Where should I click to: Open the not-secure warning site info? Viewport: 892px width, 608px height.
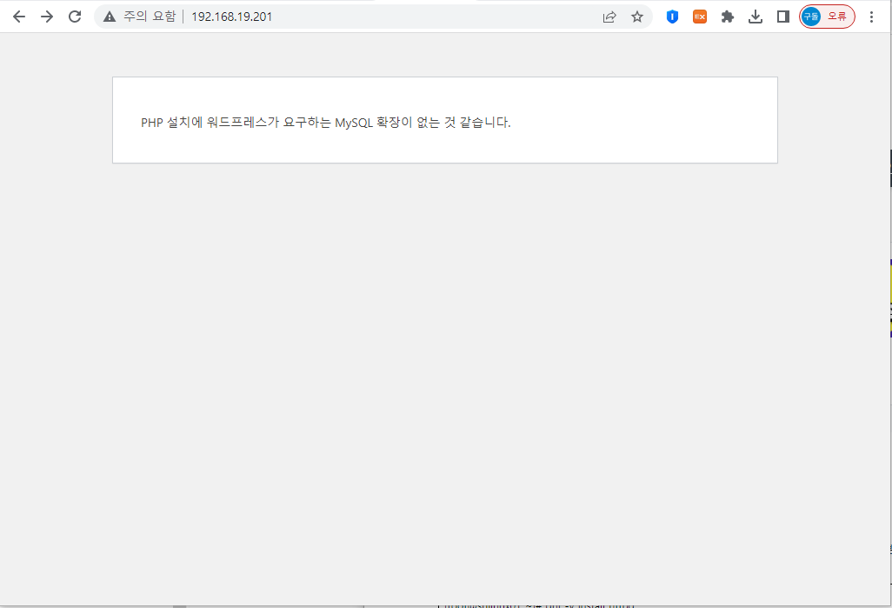(139, 17)
